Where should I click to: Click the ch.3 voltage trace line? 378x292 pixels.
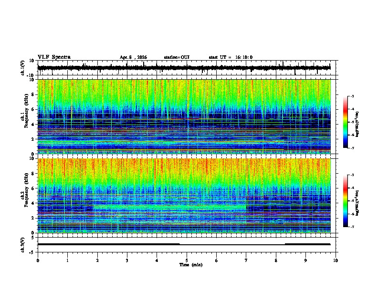tap(184, 244)
